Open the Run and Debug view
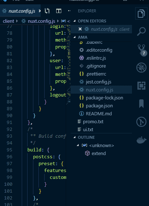The width and height of the screenshot is (149, 206). [x=141, y=68]
